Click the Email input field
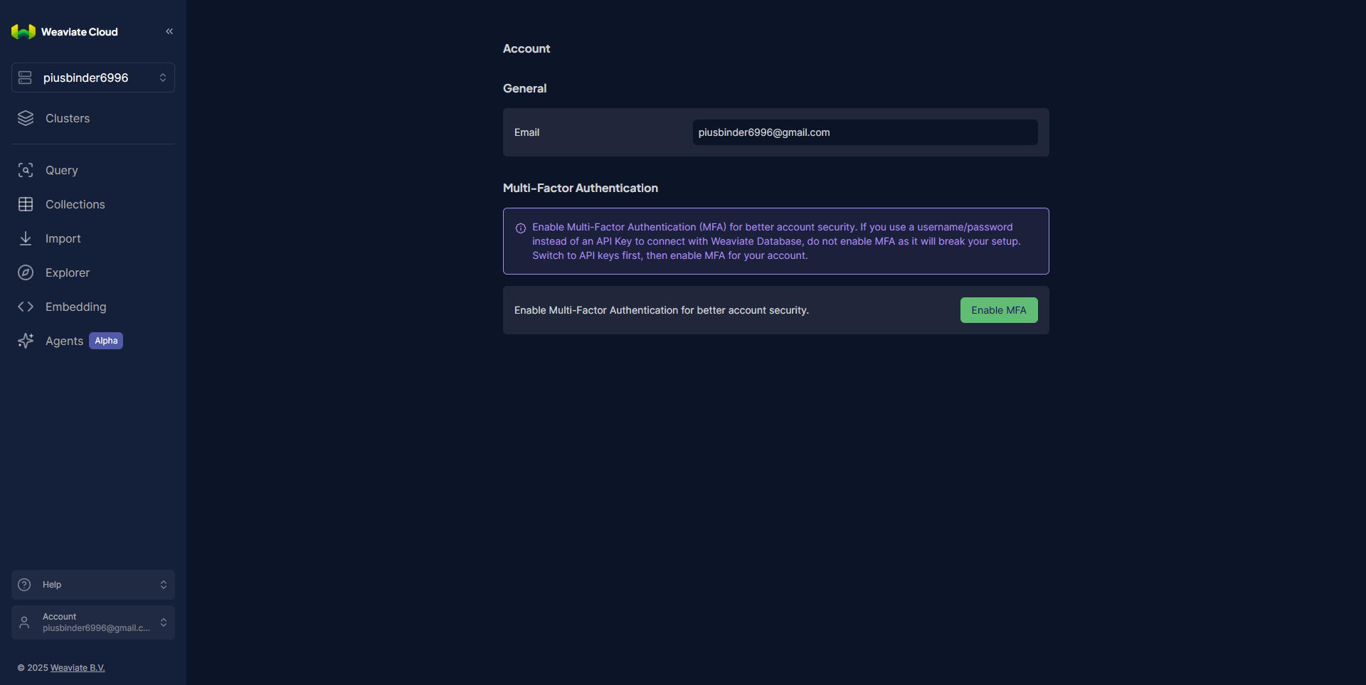 point(865,132)
